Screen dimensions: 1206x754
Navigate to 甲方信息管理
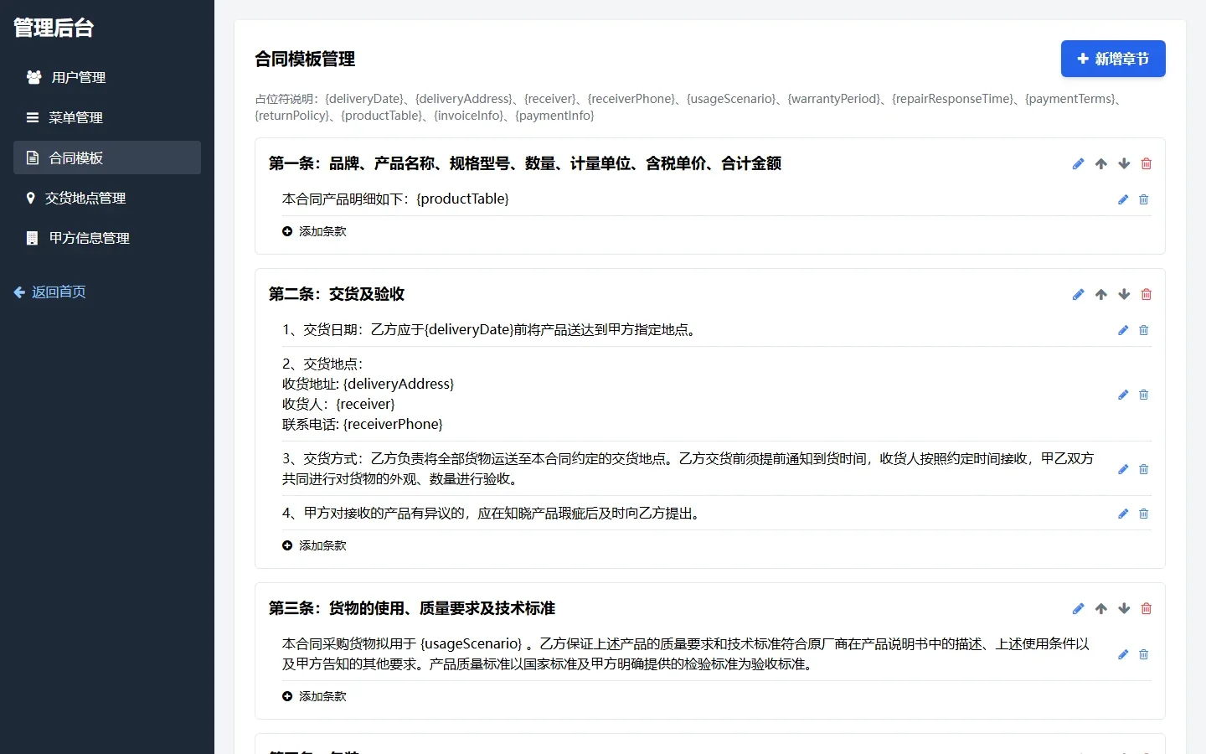pyautogui.click(x=107, y=238)
